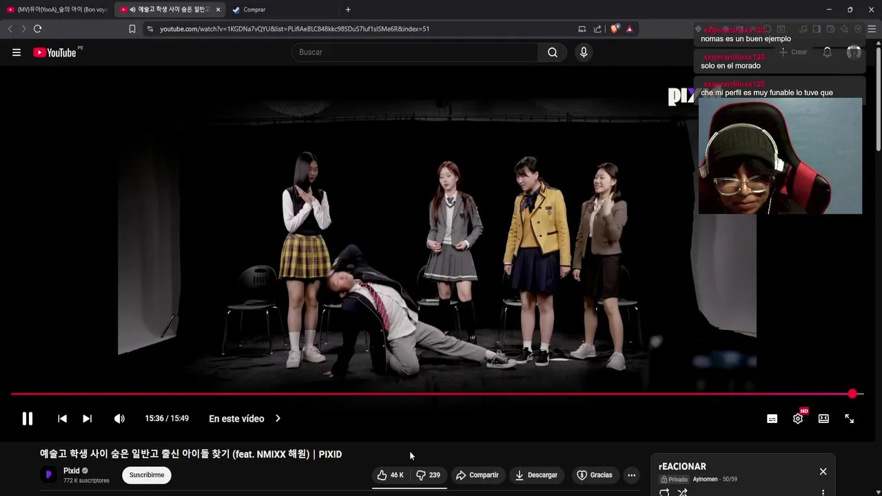Open the account avatar menu

(854, 52)
